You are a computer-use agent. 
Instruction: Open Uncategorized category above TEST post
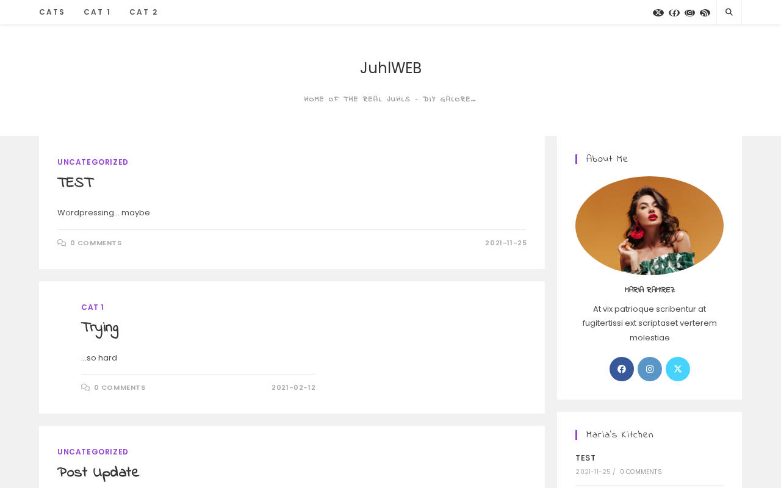pyautogui.click(x=93, y=162)
